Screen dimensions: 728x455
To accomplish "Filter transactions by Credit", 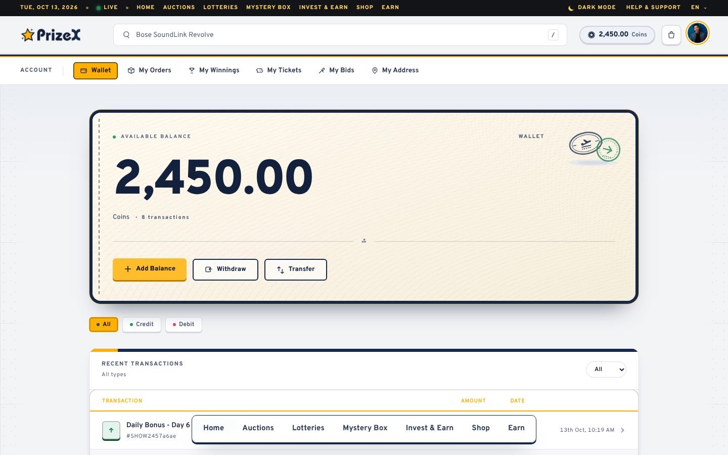I will (x=142, y=325).
